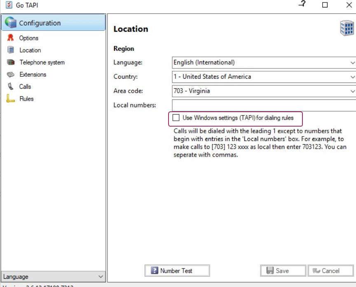Click the undo arrow icon on Cancel
The image size is (356, 287).
click(x=316, y=271)
